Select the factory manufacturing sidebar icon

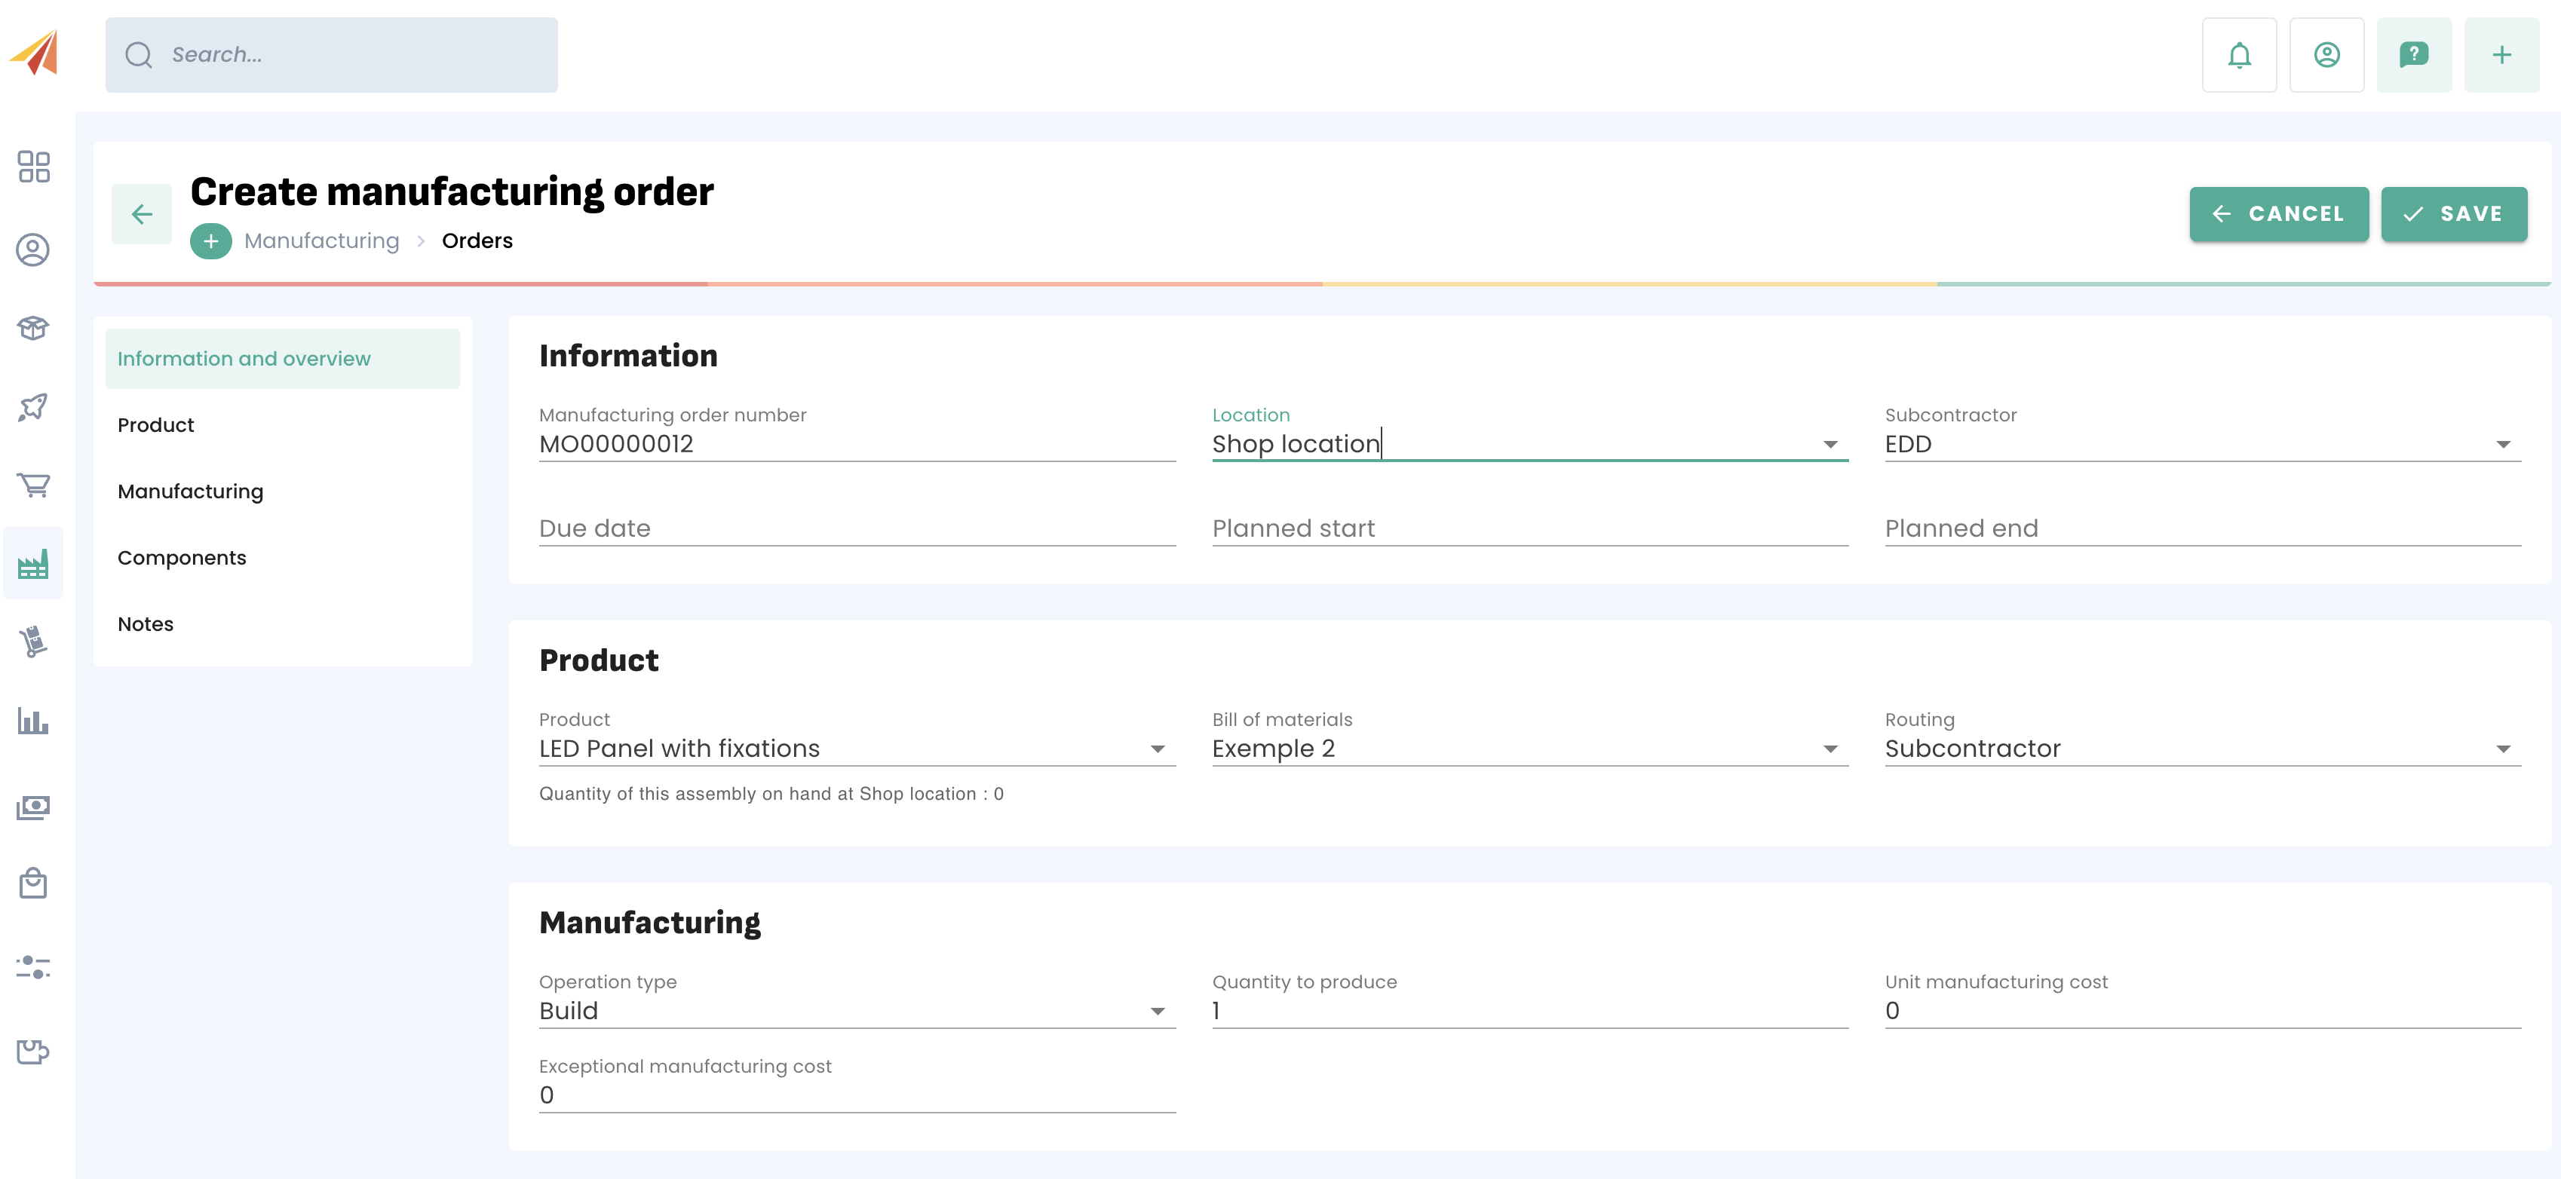tap(33, 565)
